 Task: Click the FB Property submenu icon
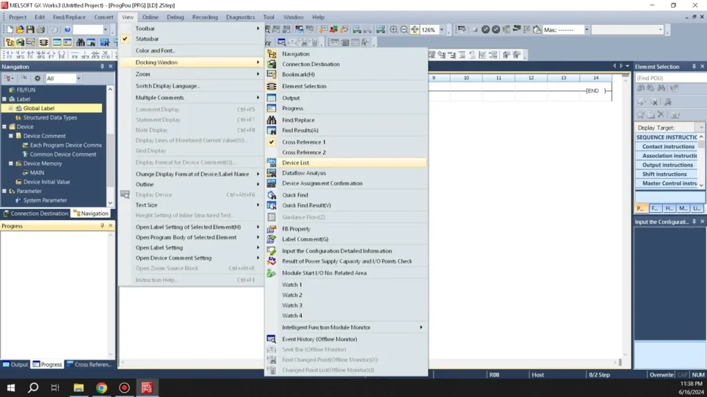(271, 229)
